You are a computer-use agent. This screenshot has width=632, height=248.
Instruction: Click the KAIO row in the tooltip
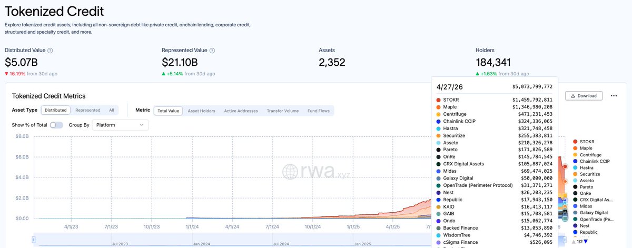tap(494, 207)
